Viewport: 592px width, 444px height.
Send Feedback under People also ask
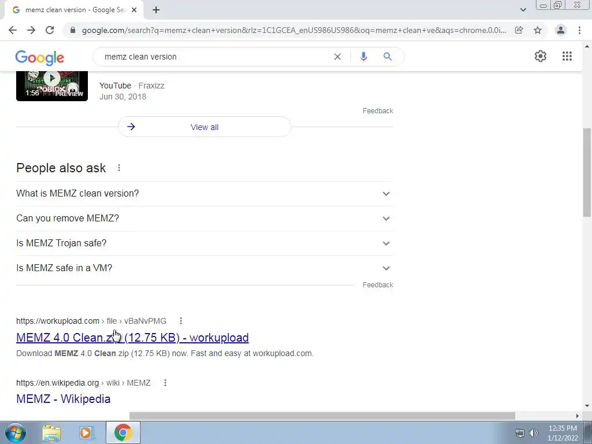[378, 285]
